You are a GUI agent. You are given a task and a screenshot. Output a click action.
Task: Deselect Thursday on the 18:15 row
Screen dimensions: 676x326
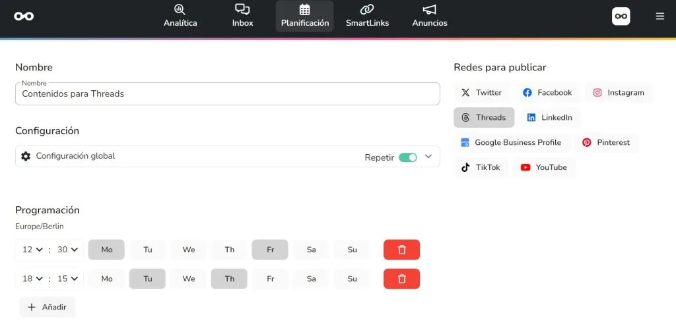click(229, 279)
